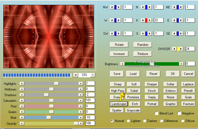The image size is (198, 129).
Task: Apply the Sharper preset
Action: tap(152, 84)
